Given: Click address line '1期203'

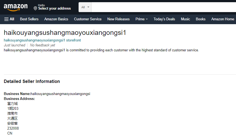Looking at the screenshot, I should [x=13, y=109].
